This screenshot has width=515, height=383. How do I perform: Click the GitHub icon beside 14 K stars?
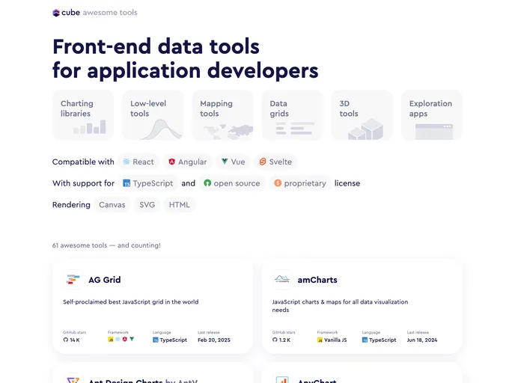[66, 340]
